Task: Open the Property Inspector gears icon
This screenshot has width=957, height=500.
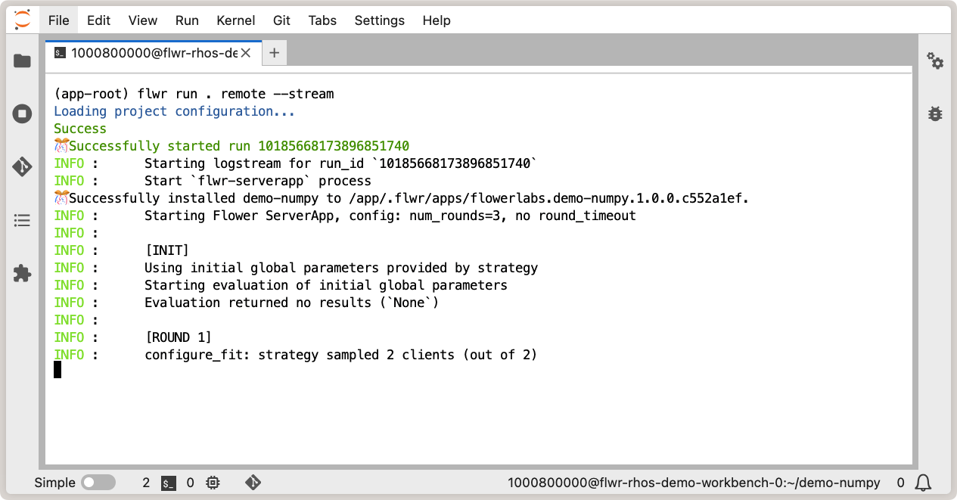Action: tap(935, 61)
